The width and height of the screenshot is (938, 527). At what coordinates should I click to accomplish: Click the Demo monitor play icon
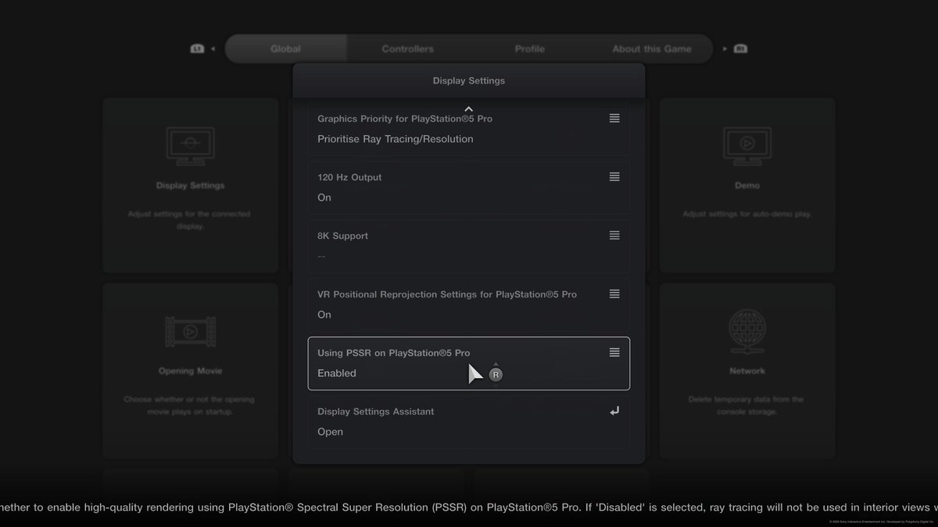point(746,146)
